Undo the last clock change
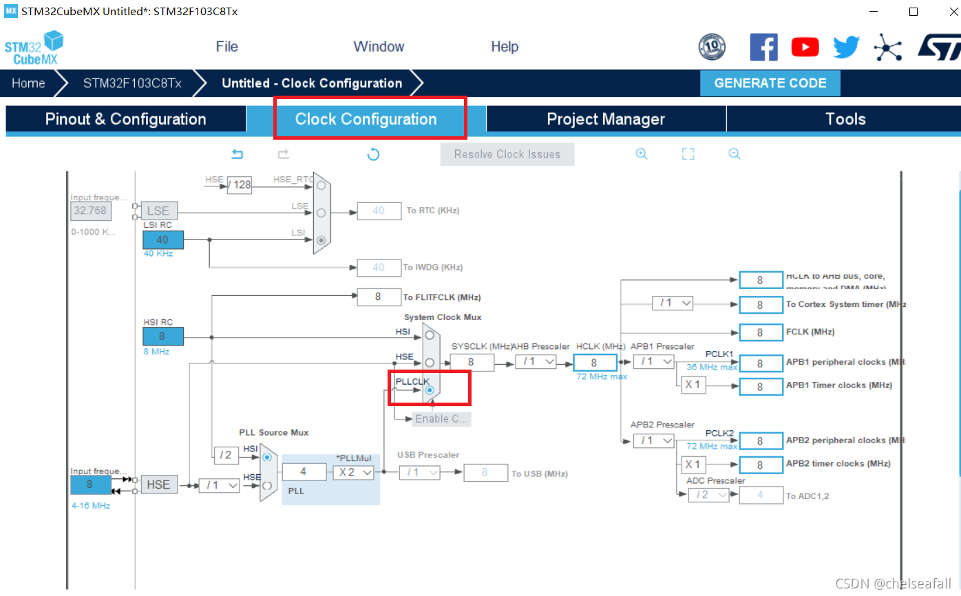The image size is (961, 596). tap(237, 154)
